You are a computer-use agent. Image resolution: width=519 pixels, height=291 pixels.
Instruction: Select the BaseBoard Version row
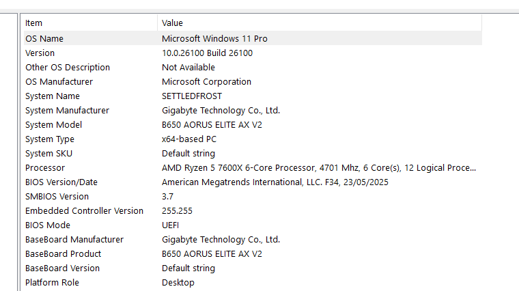(x=62, y=268)
